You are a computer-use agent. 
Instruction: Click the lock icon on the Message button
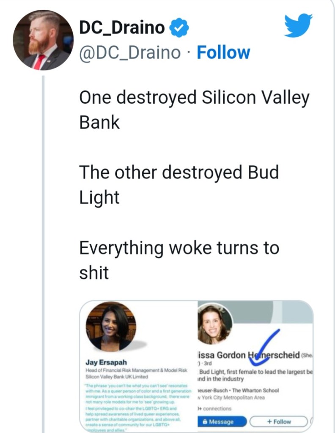(x=205, y=422)
